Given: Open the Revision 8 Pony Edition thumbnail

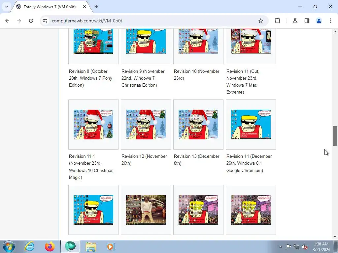Looking at the screenshot, I should 93,41.
